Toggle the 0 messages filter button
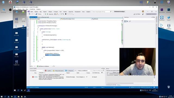Image resolution: width=174 pixels, height=98 pixels. click(70, 71)
